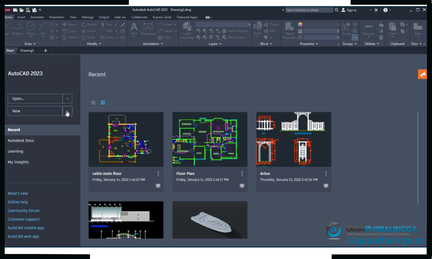This screenshot has width=432, height=259.
Task: Click the Measure utility tool
Action: (x=369, y=29)
